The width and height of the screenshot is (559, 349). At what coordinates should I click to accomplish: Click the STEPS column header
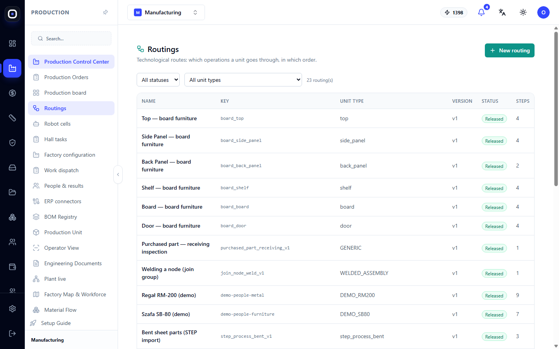[x=523, y=101]
